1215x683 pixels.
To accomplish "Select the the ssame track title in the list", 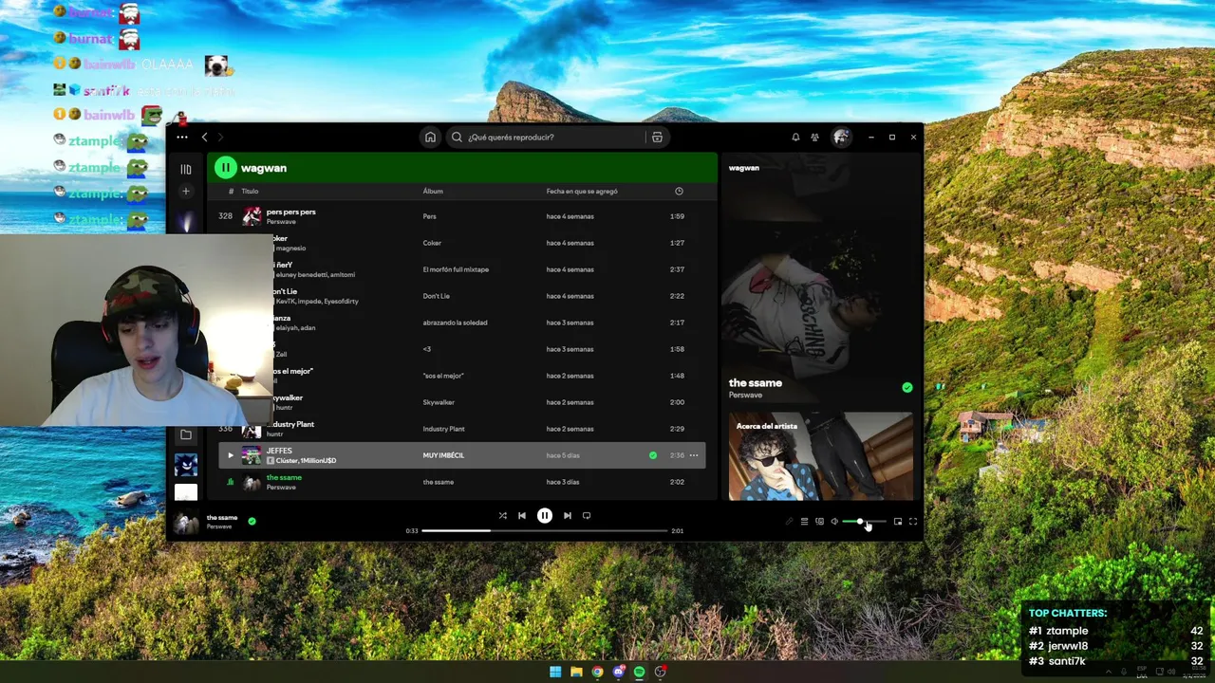I will pos(284,477).
